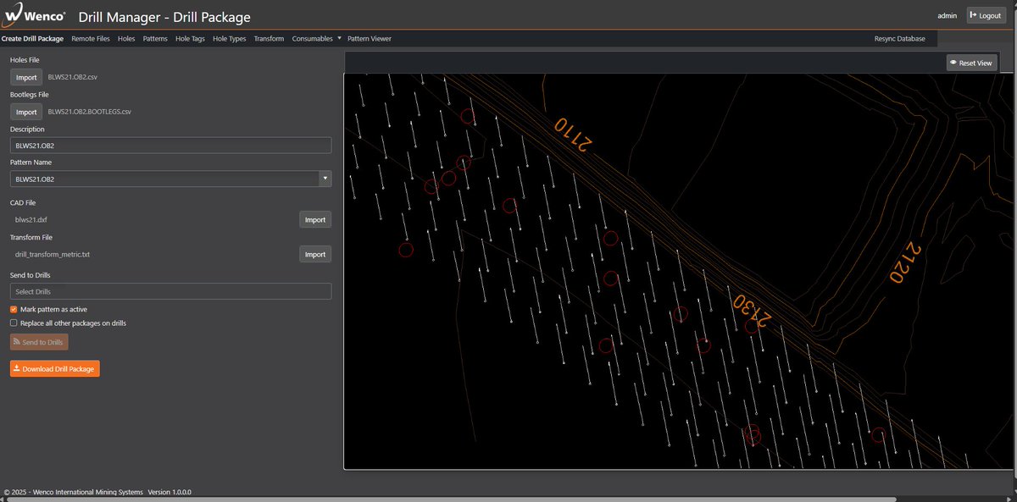This screenshot has height=502, width=1017.
Task: Click the Description input field
Action: coord(170,146)
